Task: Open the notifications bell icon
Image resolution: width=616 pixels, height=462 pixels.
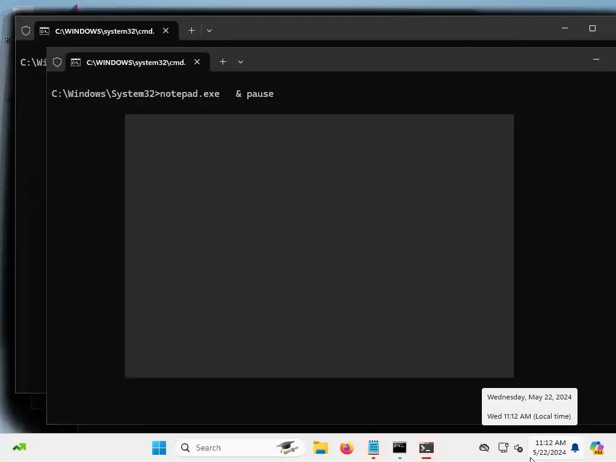Action: tap(575, 448)
